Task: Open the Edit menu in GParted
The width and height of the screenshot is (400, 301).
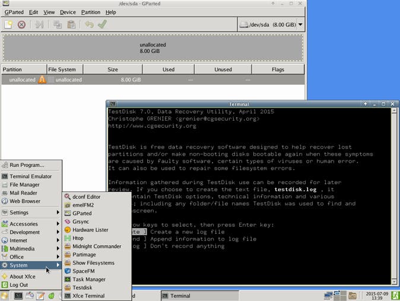Action: (33, 12)
